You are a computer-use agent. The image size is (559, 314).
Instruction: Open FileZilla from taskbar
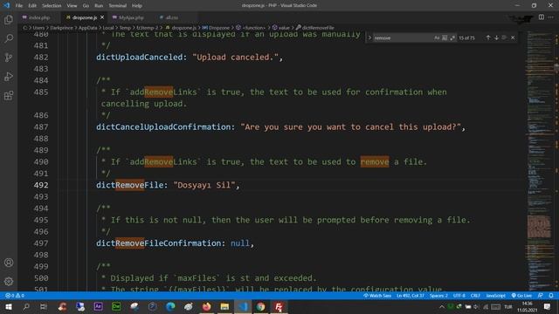point(279,307)
